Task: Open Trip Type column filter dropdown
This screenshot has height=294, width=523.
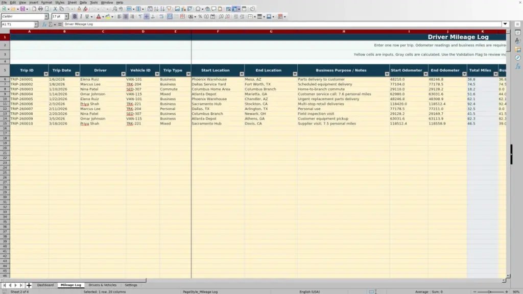Action: point(188,74)
